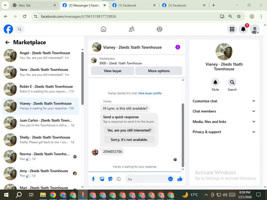Image resolution: width=267 pixels, height=200 pixels.
Task: Record a voice clip microphone icon
Action: [x=93, y=179]
